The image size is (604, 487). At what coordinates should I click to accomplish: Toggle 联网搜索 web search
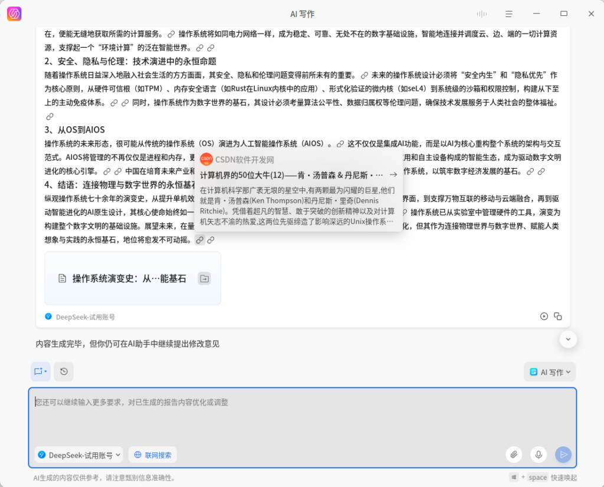coord(153,455)
